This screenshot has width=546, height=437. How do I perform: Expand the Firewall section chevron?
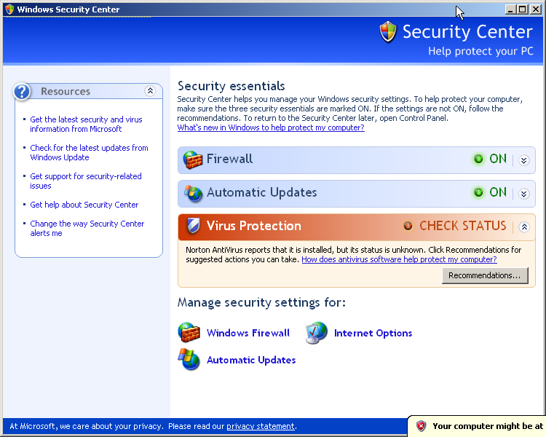click(523, 160)
